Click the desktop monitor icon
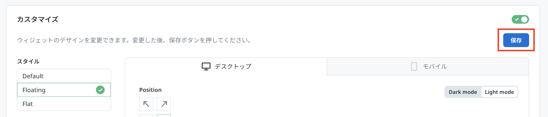Viewport: 548px width, 117px height. (206, 66)
